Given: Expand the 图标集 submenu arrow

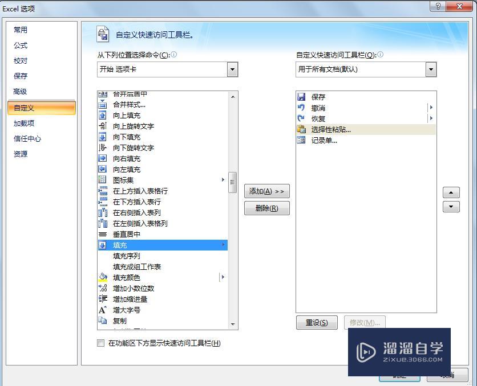Looking at the screenshot, I should click(x=223, y=180).
